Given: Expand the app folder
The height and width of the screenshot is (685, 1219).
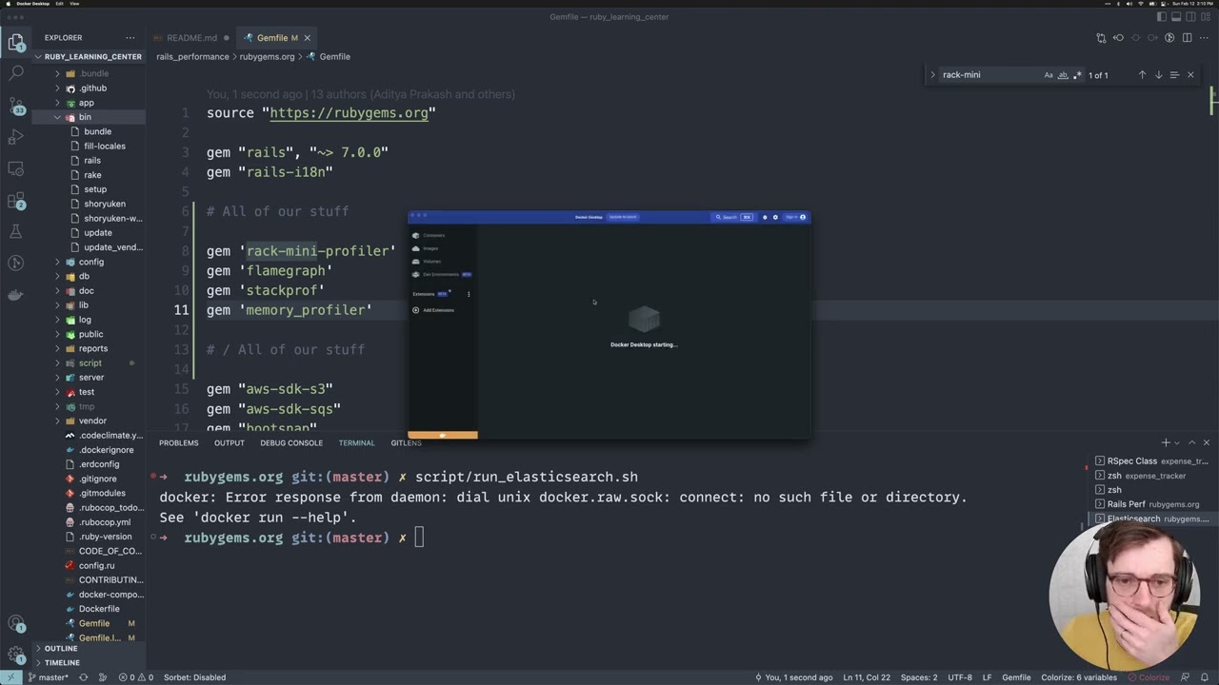Looking at the screenshot, I should pyautogui.click(x=89, y=103).
